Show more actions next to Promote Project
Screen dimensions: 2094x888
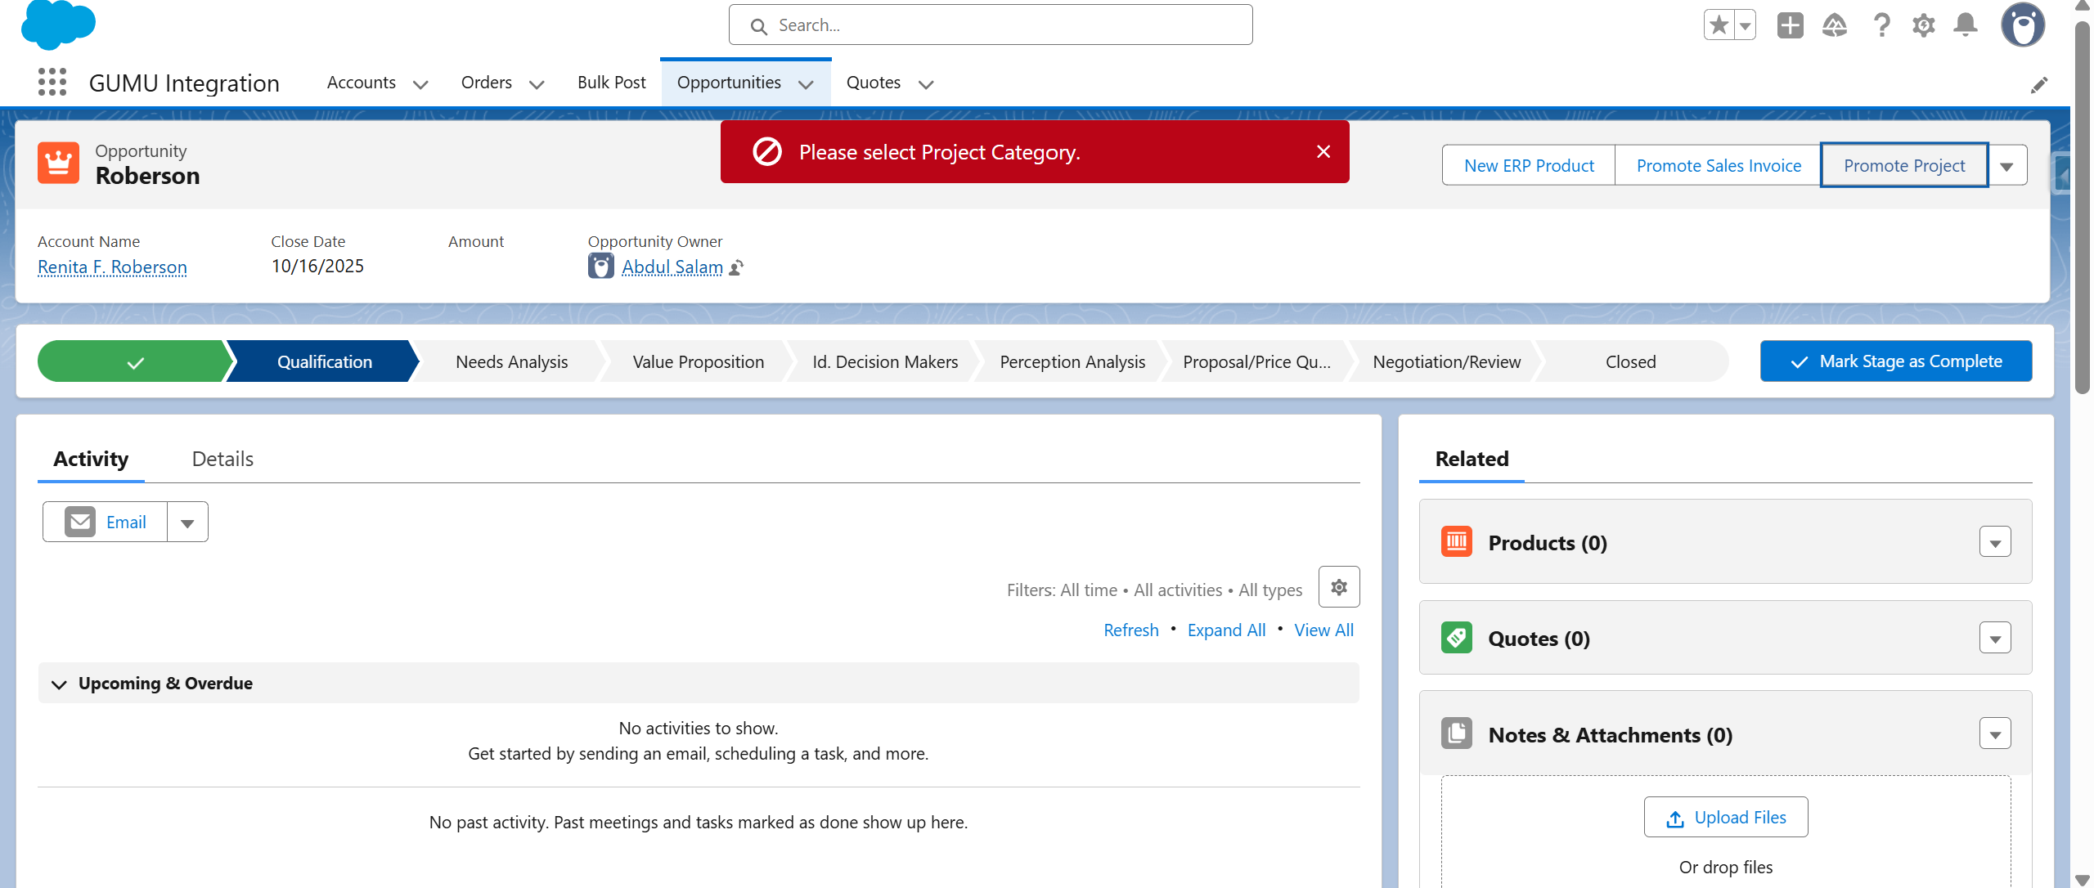2006,166
